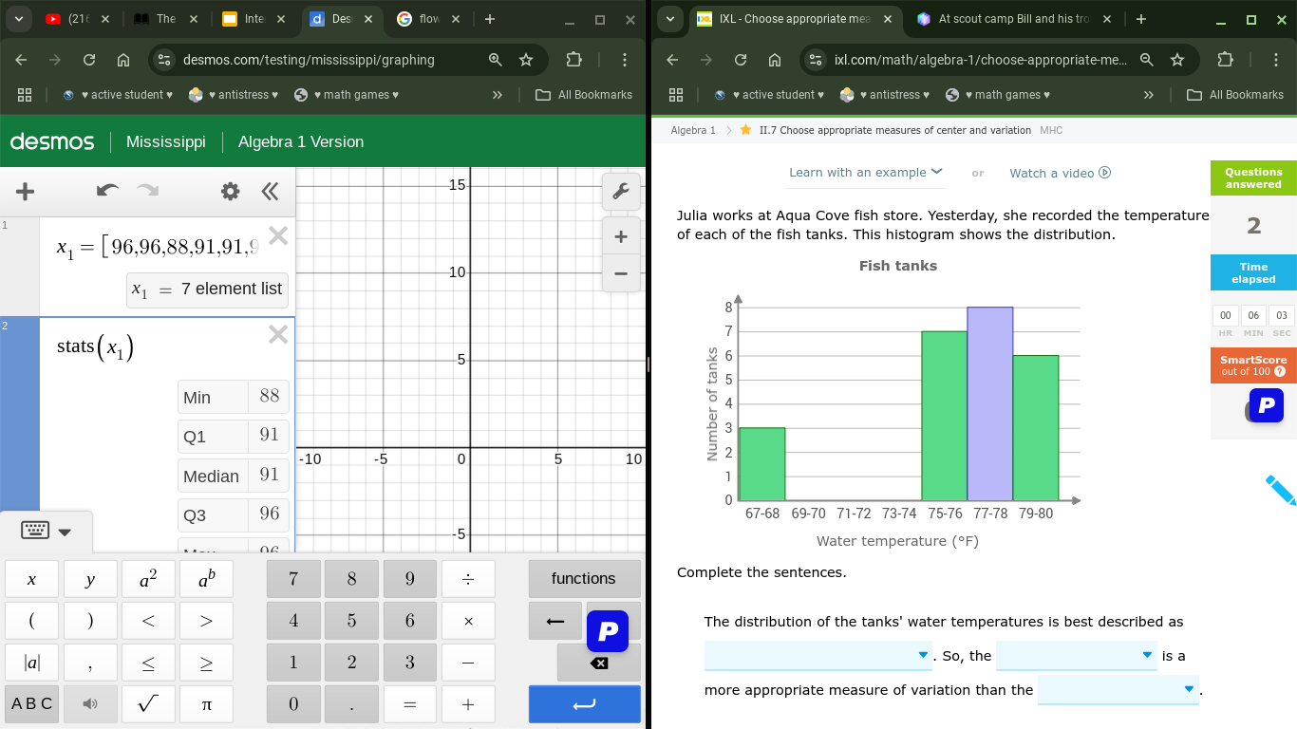Screen dimensions: 1297x729
Task: Delete the stats(x1) expression
Action: click(278, 334)
